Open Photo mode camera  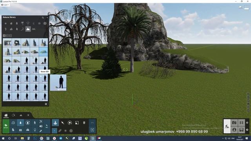point(234,123)
